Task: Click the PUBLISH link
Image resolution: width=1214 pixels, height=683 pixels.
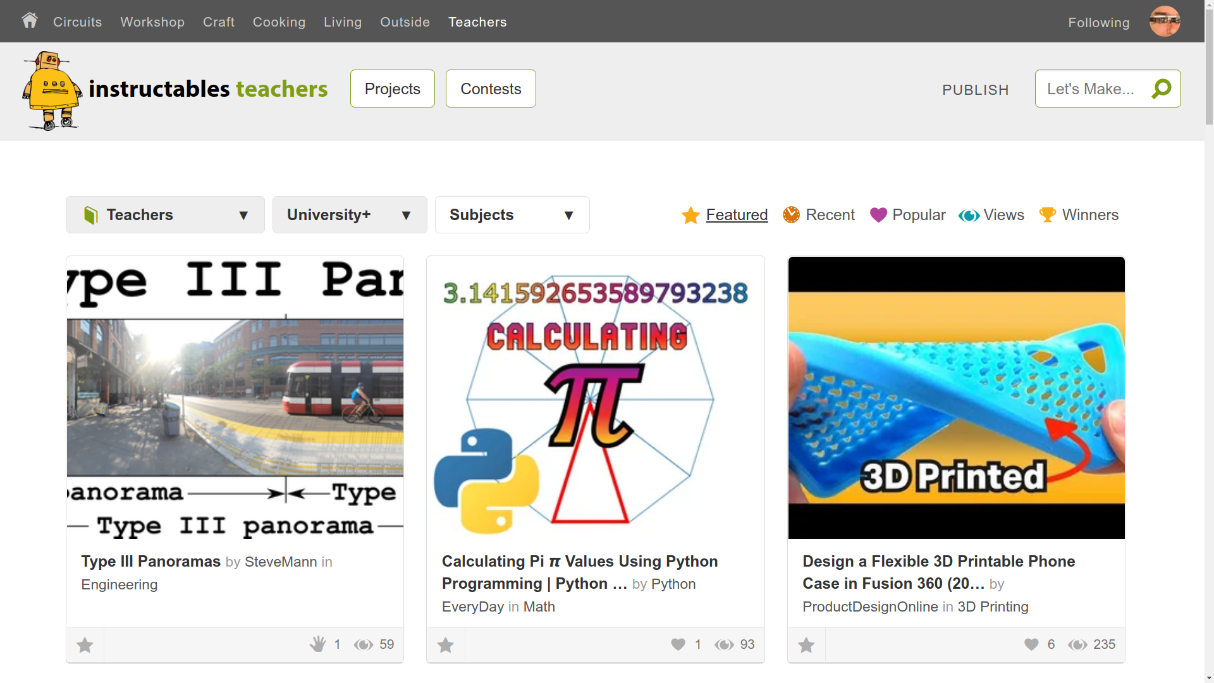Action: pos(975,90)
